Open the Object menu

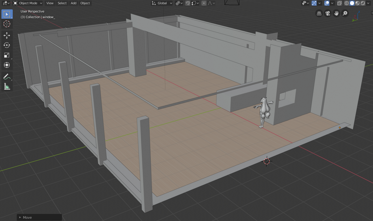(x=85, y=3)
